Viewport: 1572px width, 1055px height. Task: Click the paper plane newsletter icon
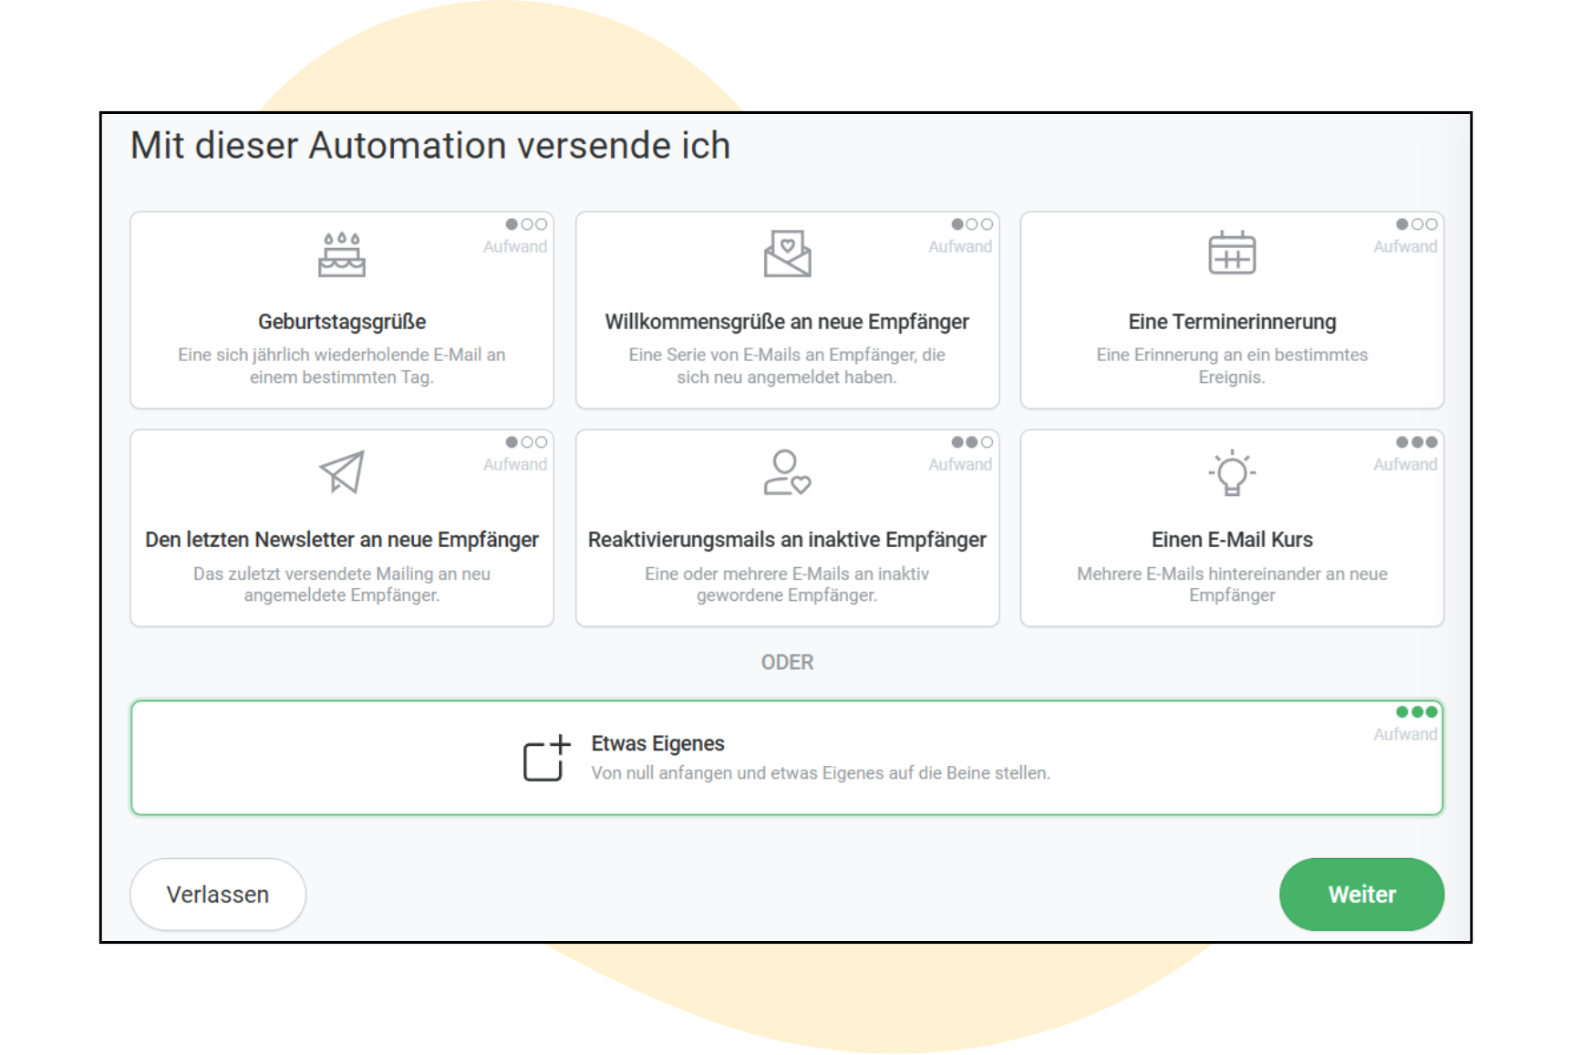click(x=342, y=471)
